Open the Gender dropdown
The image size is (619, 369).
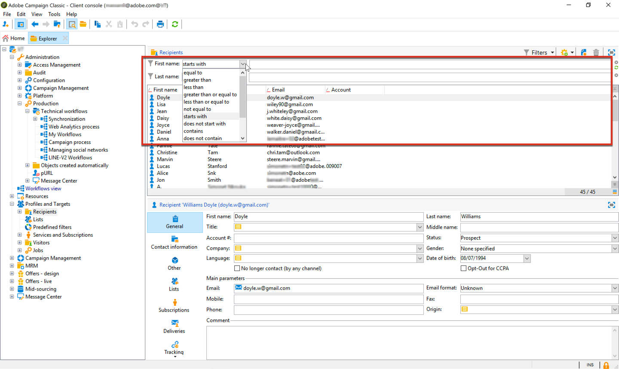[x=615, y=249]
